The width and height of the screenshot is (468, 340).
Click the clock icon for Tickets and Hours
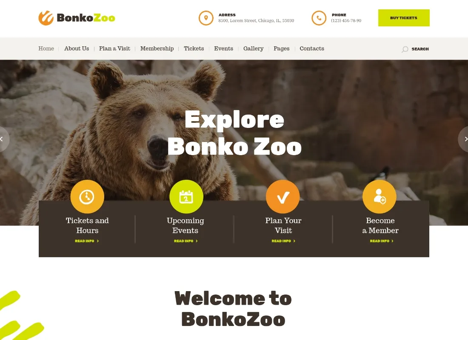(87, 196)
